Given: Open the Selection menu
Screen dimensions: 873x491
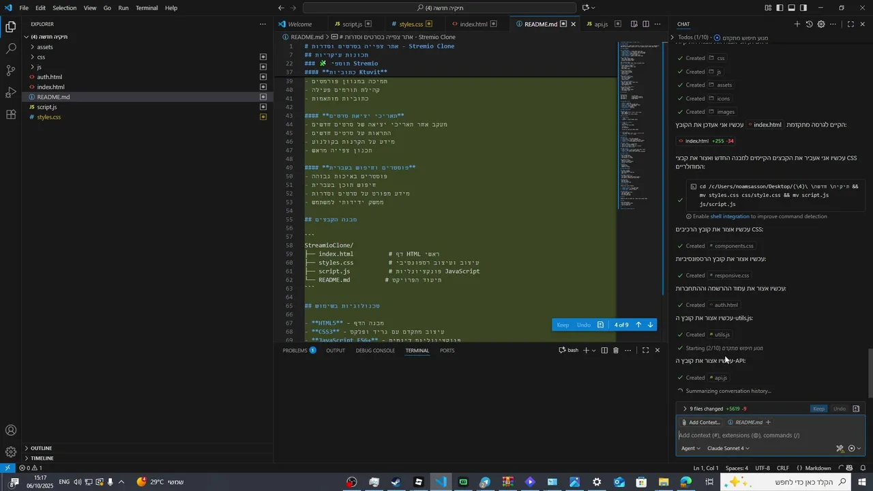Looking at the screenshot, I should coord(65,8).
